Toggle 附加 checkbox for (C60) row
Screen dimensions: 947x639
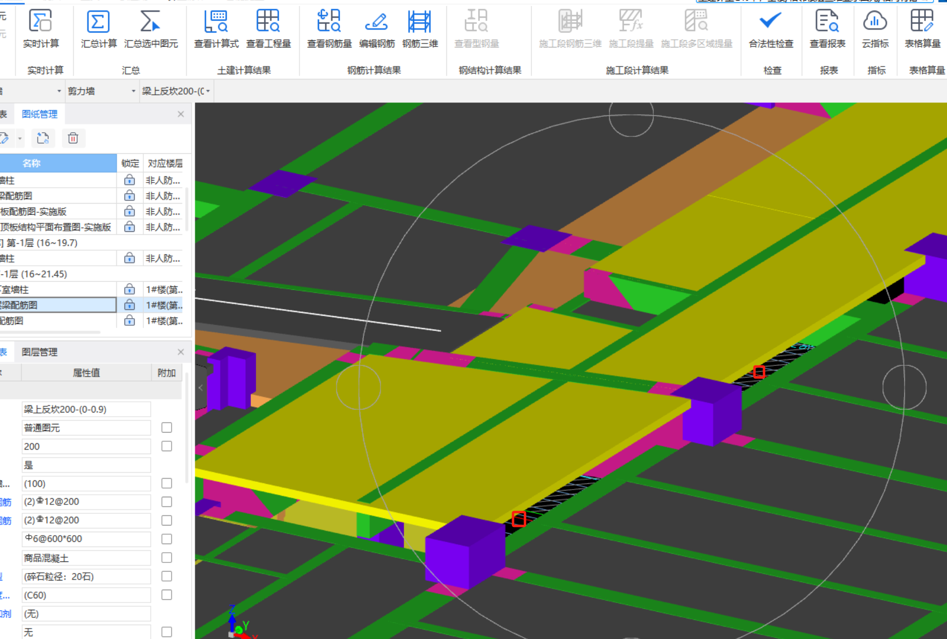click(x=167, y=594)
